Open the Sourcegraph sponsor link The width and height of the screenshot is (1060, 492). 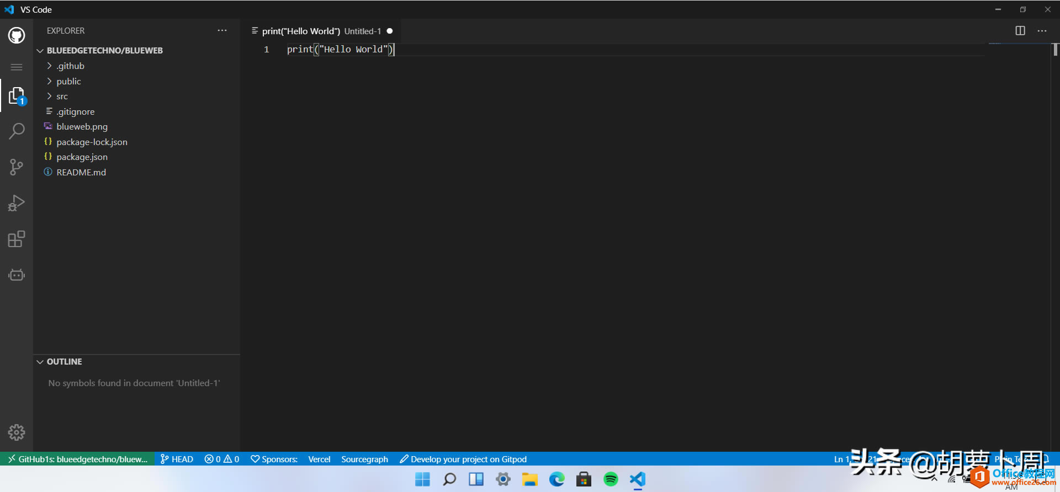point(364,459)
